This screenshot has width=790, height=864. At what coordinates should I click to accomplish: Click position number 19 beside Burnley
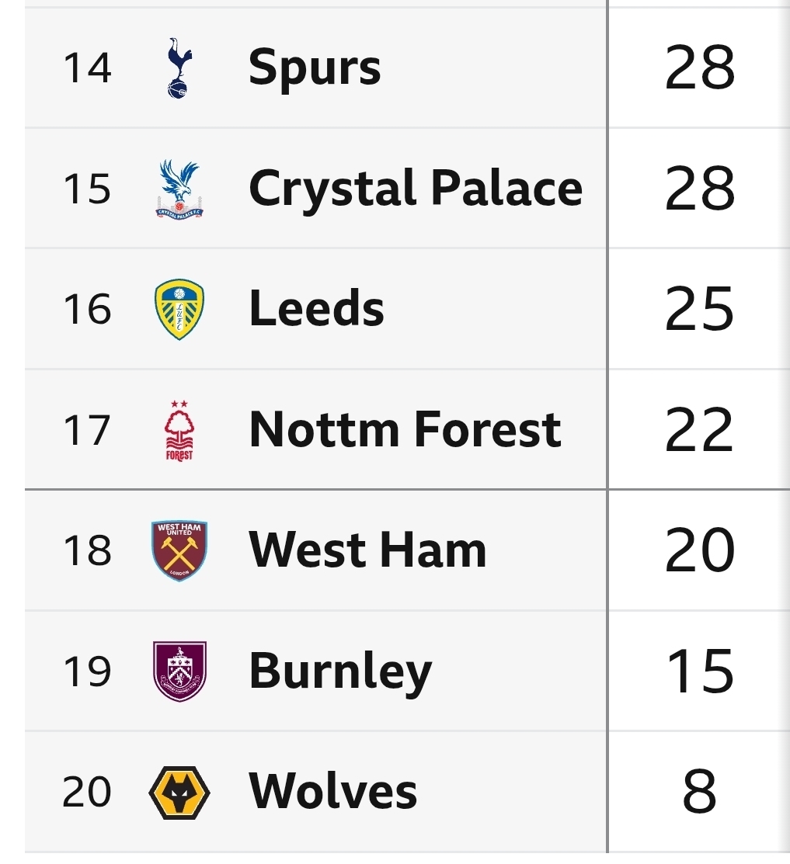(87, 671)
